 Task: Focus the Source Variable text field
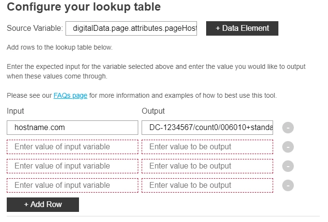[x=131, y=28]
